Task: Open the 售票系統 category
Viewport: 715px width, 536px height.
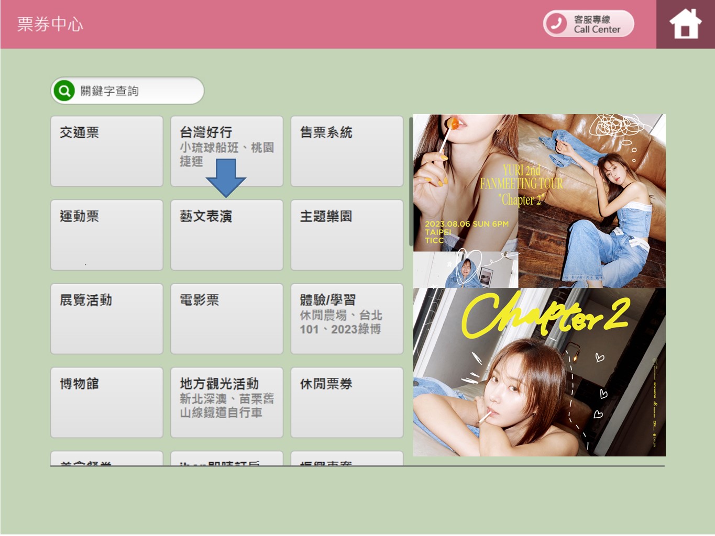Action: coord(347,151)
